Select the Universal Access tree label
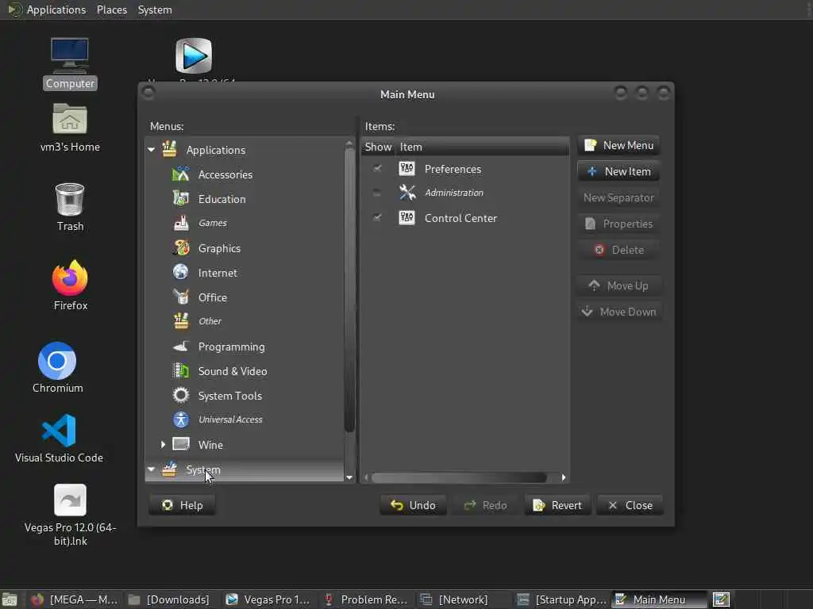Image resolution: width=813 pixels, height=609 pixels. pyautogui.click(x=230, y=419)
